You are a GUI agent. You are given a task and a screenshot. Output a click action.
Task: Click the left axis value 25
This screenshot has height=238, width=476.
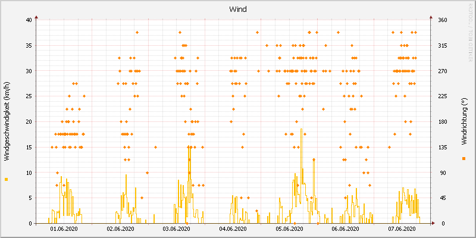click(x=29, y=96)
